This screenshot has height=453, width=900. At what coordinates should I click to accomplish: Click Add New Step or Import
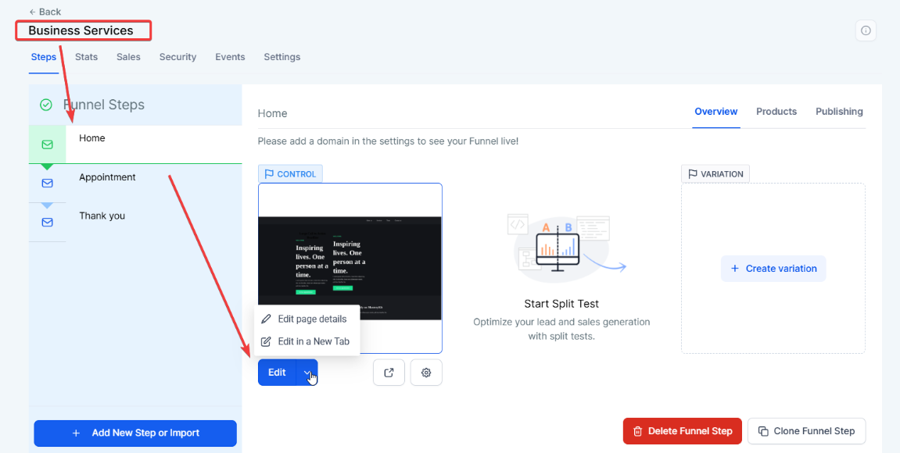tap(135, 433)
